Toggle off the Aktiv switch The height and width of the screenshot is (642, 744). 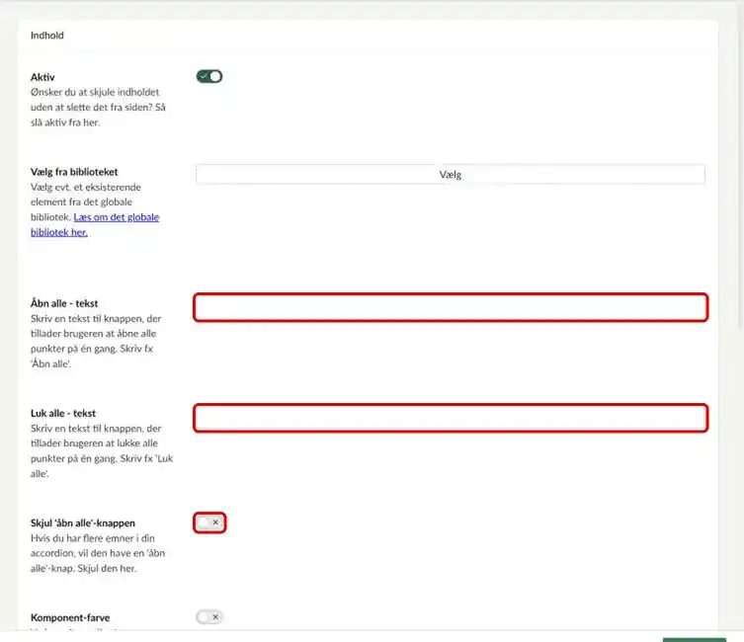click(209, 76)
